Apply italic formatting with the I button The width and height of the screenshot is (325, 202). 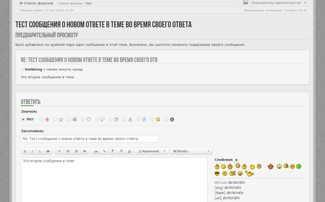click(32, 151)
